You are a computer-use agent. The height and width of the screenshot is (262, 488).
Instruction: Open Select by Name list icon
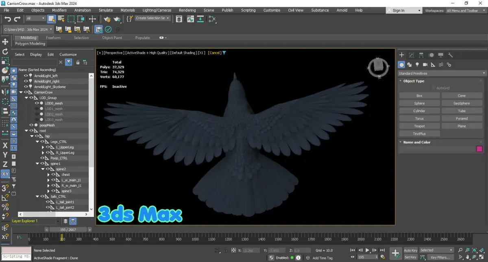[61, 19]
